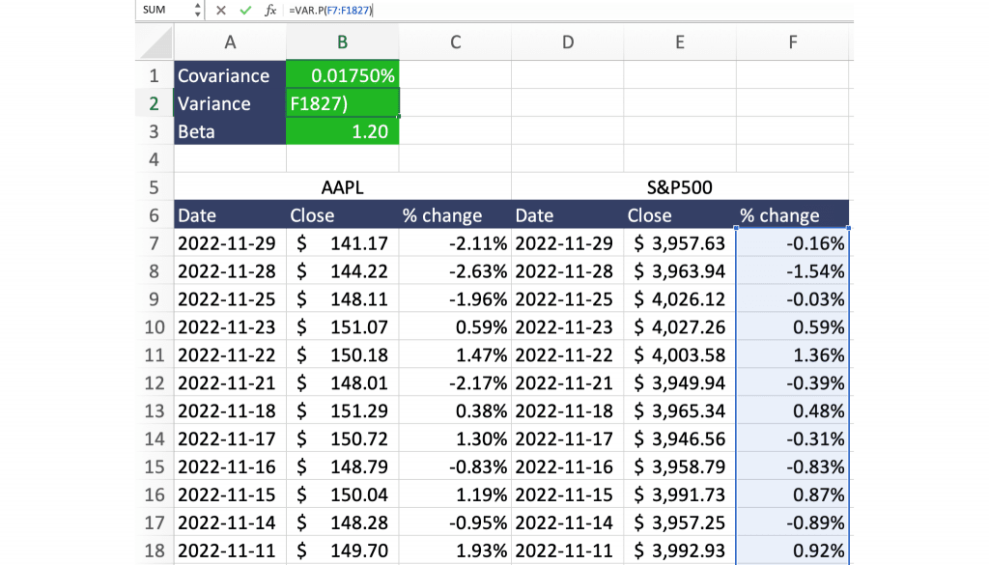Select column A header
This screenshot has height=565, width=989.
click(x=230, y=42)
